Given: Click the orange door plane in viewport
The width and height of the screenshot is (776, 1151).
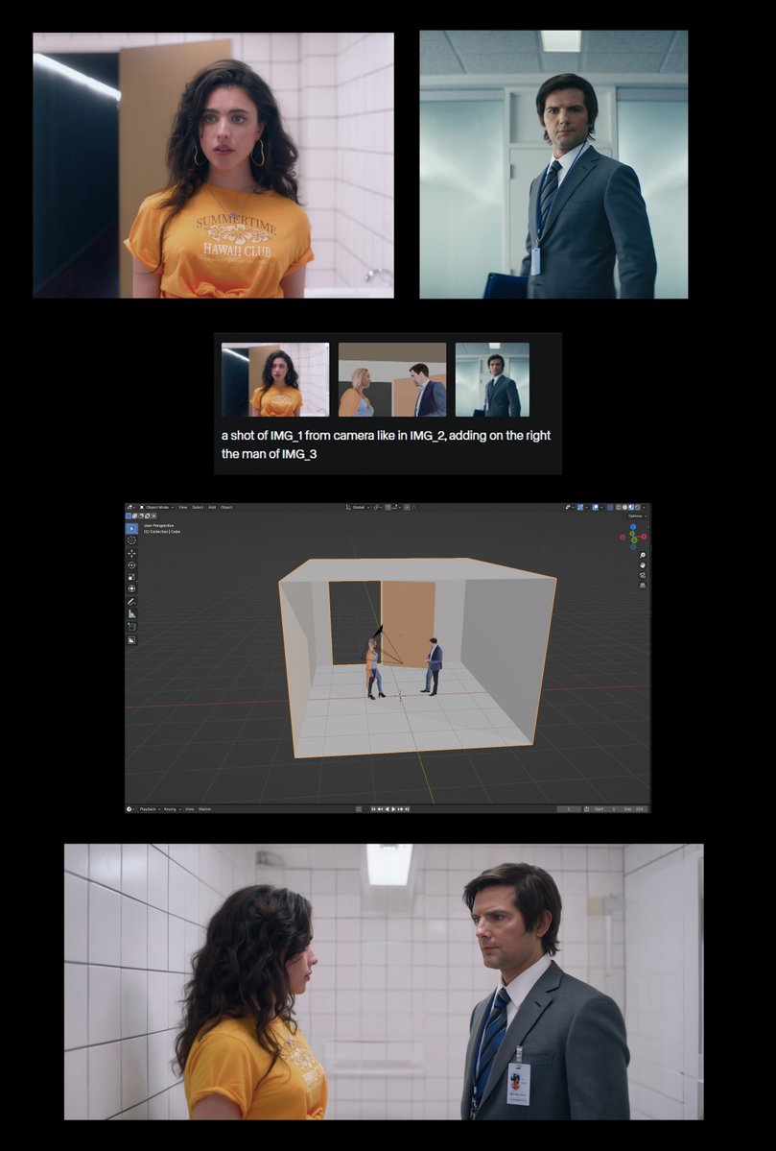Looking at the screenshot, I should point(408,624).
